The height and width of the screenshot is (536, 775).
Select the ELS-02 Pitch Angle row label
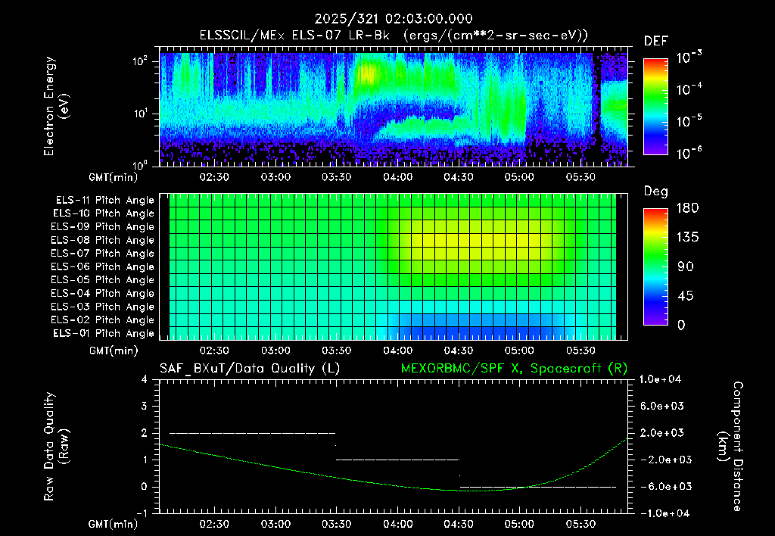click(103, 320)
